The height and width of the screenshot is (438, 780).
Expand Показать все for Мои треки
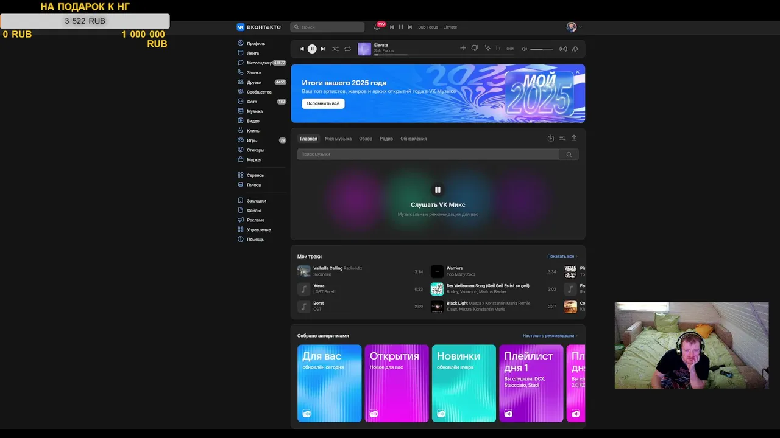click(562, 257)
